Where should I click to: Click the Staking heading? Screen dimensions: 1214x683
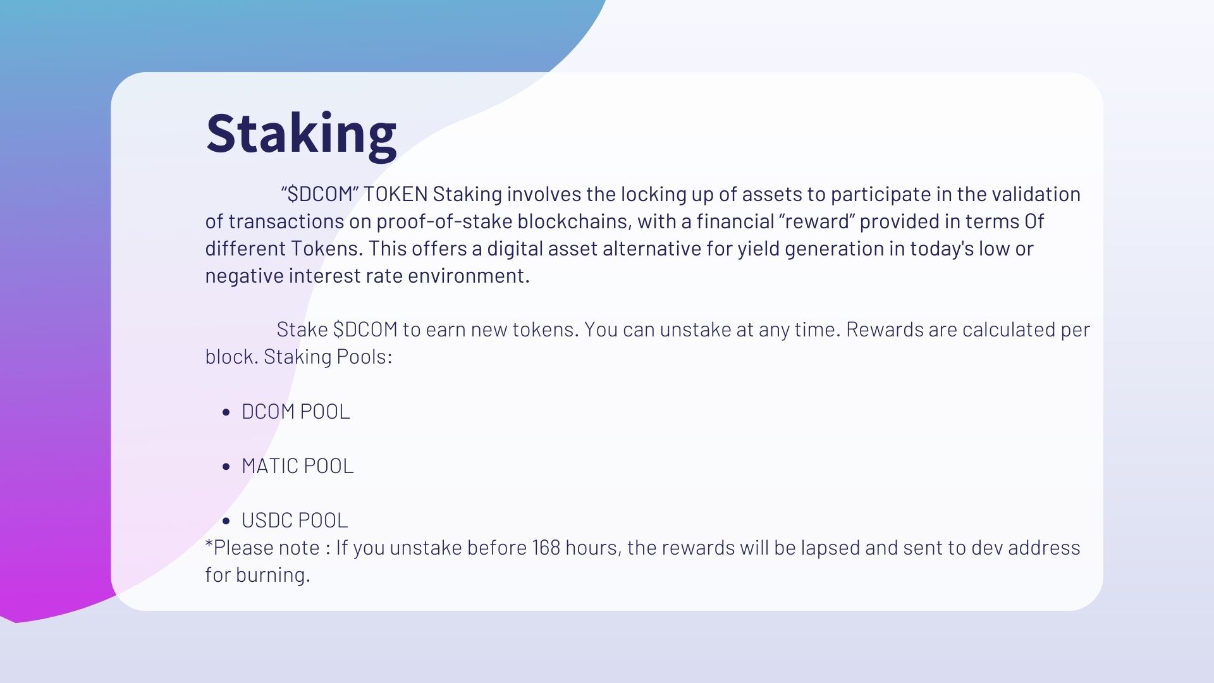tap(301, 134)
